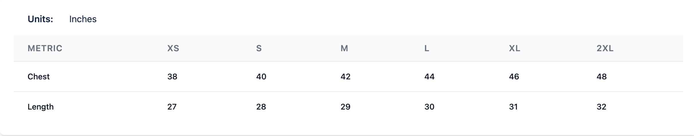Click the S size column header
The image size is (694, 136).
pos(259,48)
